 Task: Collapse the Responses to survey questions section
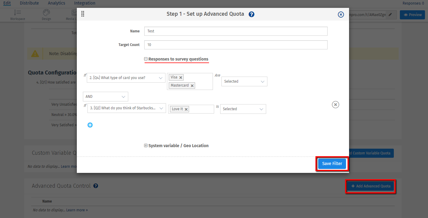click(x=145, y=59)
